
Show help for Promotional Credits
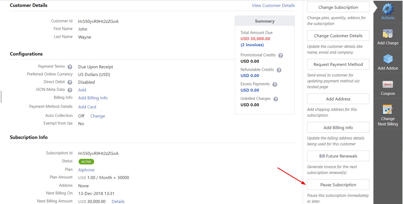pos(281,56)
